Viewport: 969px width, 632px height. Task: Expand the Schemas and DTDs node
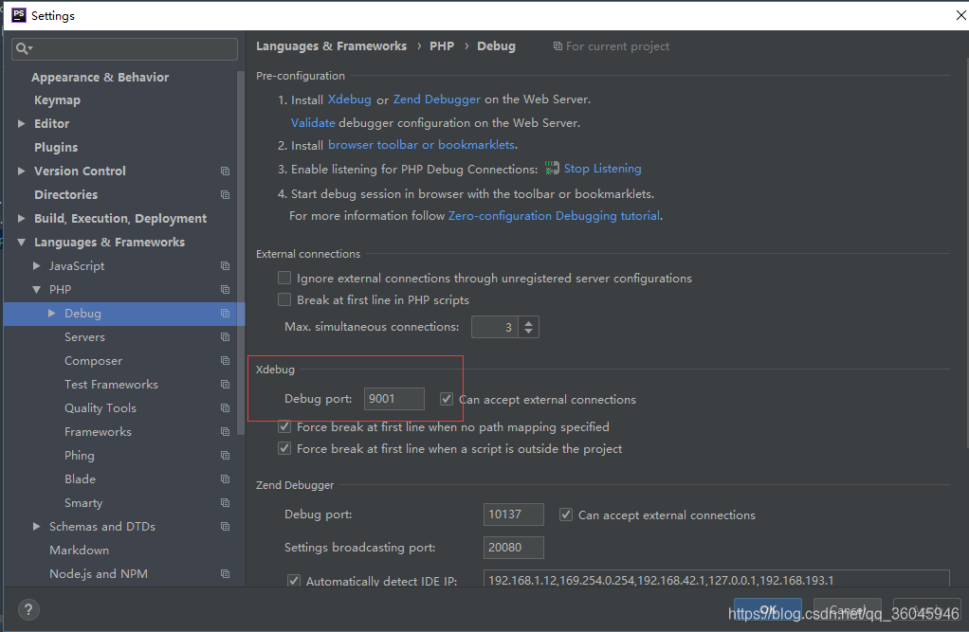pyautogui.click(x=35, y=526)
